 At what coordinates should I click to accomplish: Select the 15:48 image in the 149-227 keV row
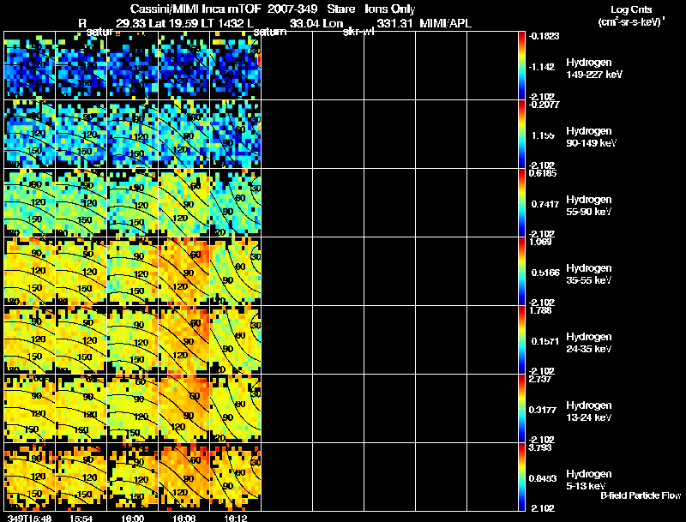(30, 66)
